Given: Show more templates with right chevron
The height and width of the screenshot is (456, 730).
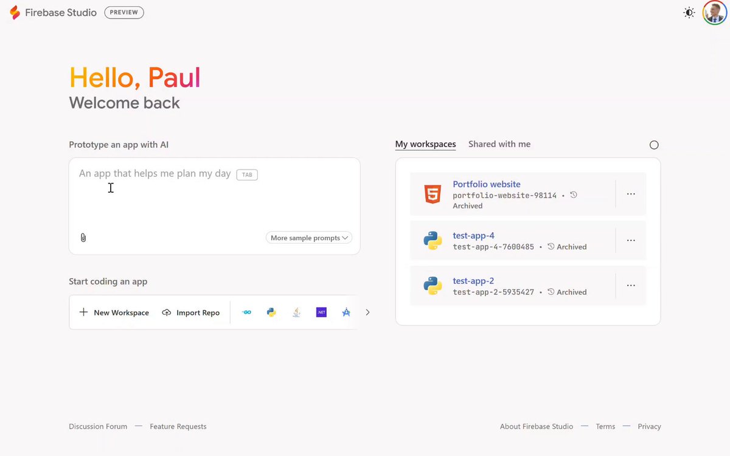Looking at the screenshot, I should click(x=367, y=313).
